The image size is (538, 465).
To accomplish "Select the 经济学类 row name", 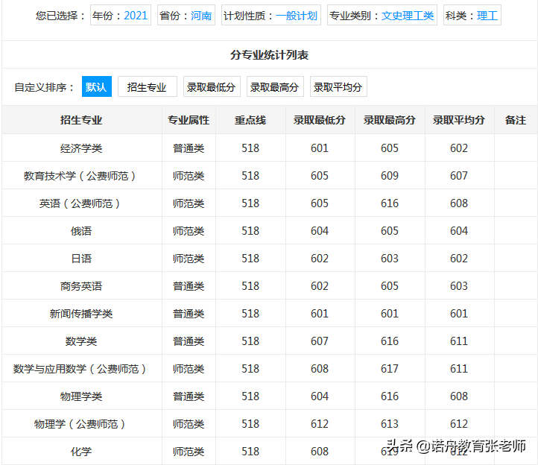I will 81,148.
